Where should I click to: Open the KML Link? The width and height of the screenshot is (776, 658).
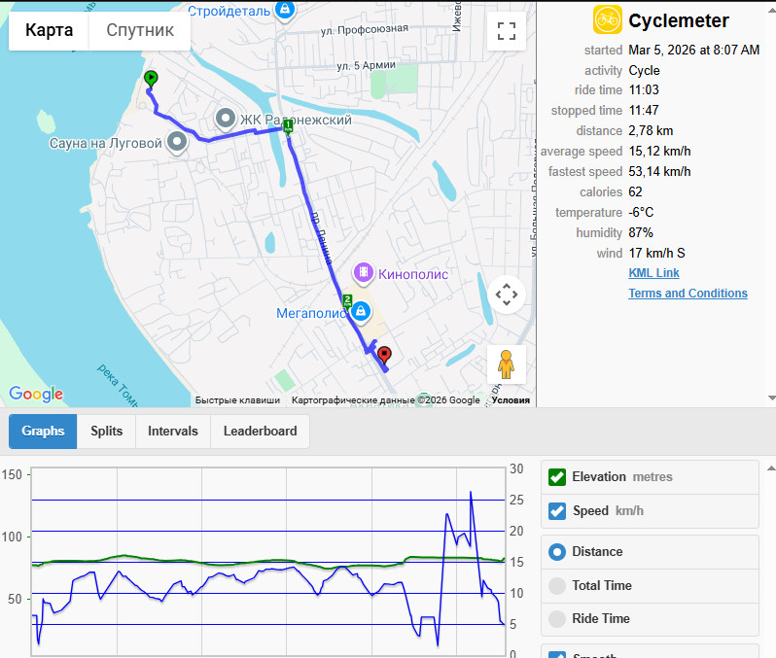pos(653,272)
